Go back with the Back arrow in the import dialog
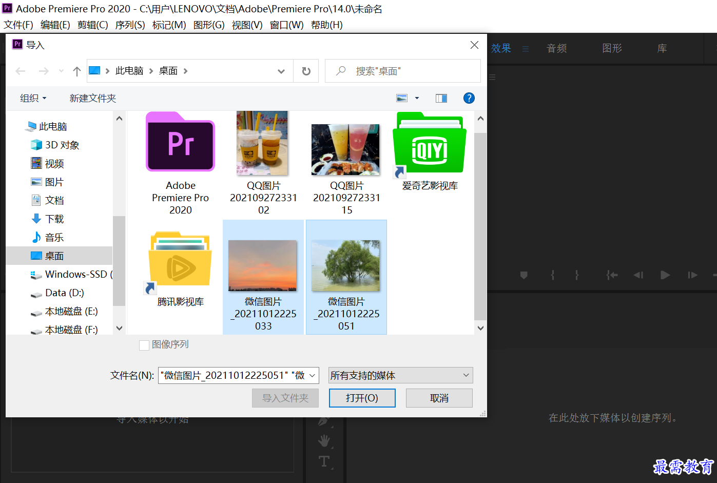 point(21,71)
